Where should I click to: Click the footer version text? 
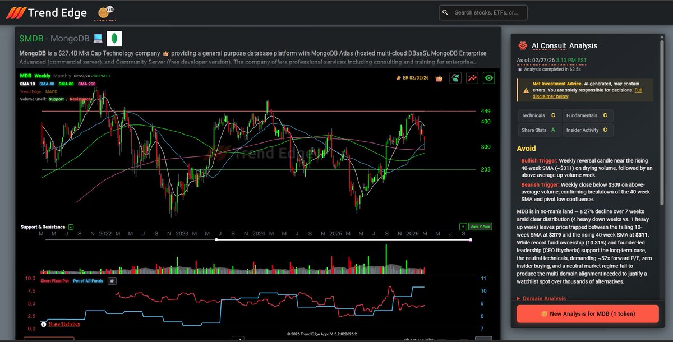click(322, 334)
